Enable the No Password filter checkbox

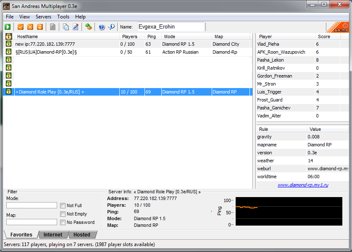click(63, 222)
